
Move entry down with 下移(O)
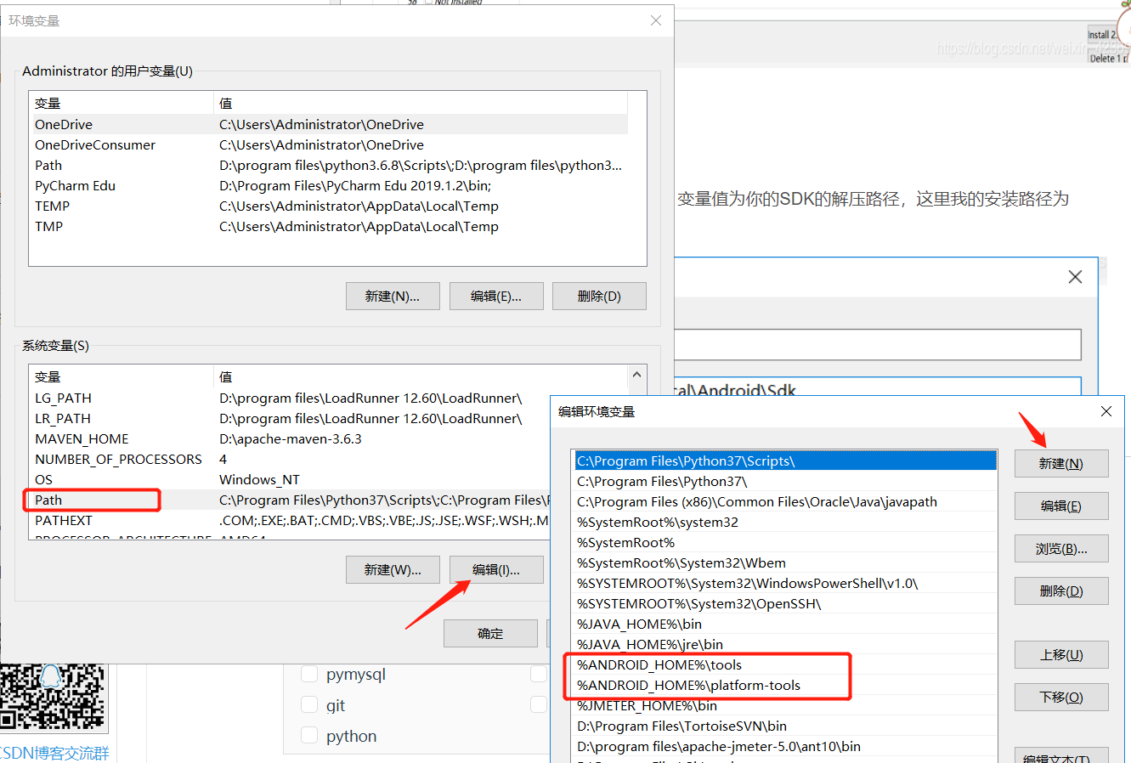pos(1061,698)
